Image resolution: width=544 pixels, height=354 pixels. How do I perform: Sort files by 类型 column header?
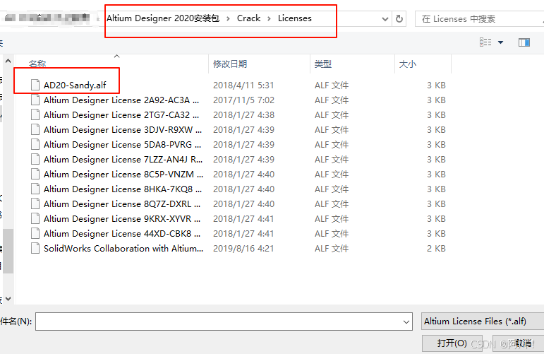coord(322,64)
